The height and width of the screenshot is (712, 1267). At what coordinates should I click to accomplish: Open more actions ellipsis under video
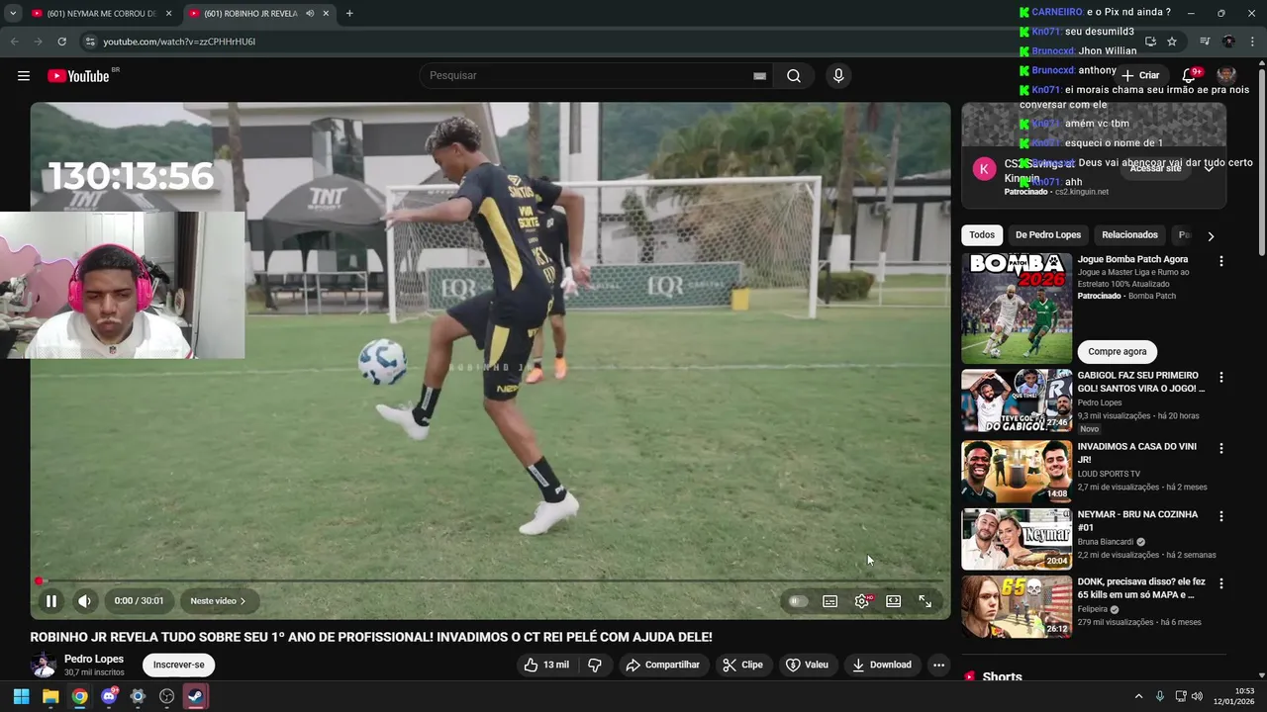[x=938, y=665]
